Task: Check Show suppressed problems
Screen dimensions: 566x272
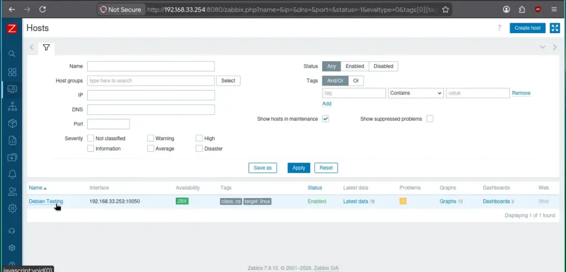Action: [429, 119]
